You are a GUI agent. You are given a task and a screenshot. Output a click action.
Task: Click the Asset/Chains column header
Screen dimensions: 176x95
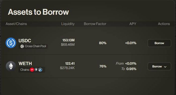click(16, 24)
